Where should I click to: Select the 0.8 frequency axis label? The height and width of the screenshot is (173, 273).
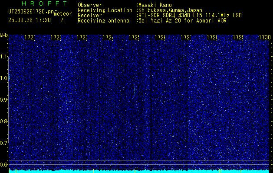(x=4, y=121)
